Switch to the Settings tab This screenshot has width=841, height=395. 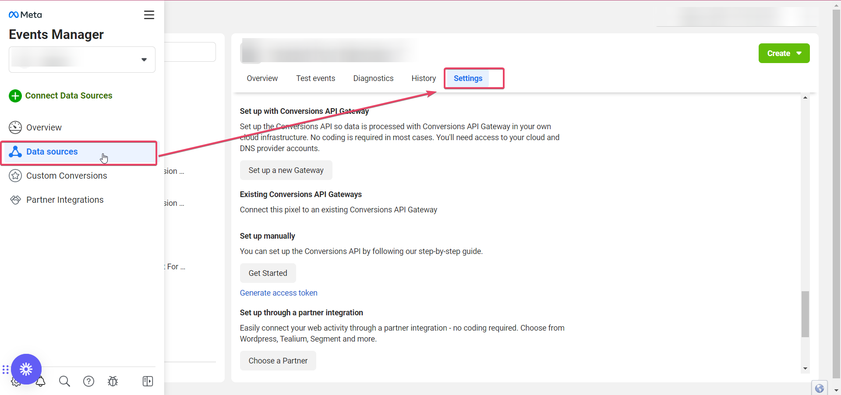[468, 78]
